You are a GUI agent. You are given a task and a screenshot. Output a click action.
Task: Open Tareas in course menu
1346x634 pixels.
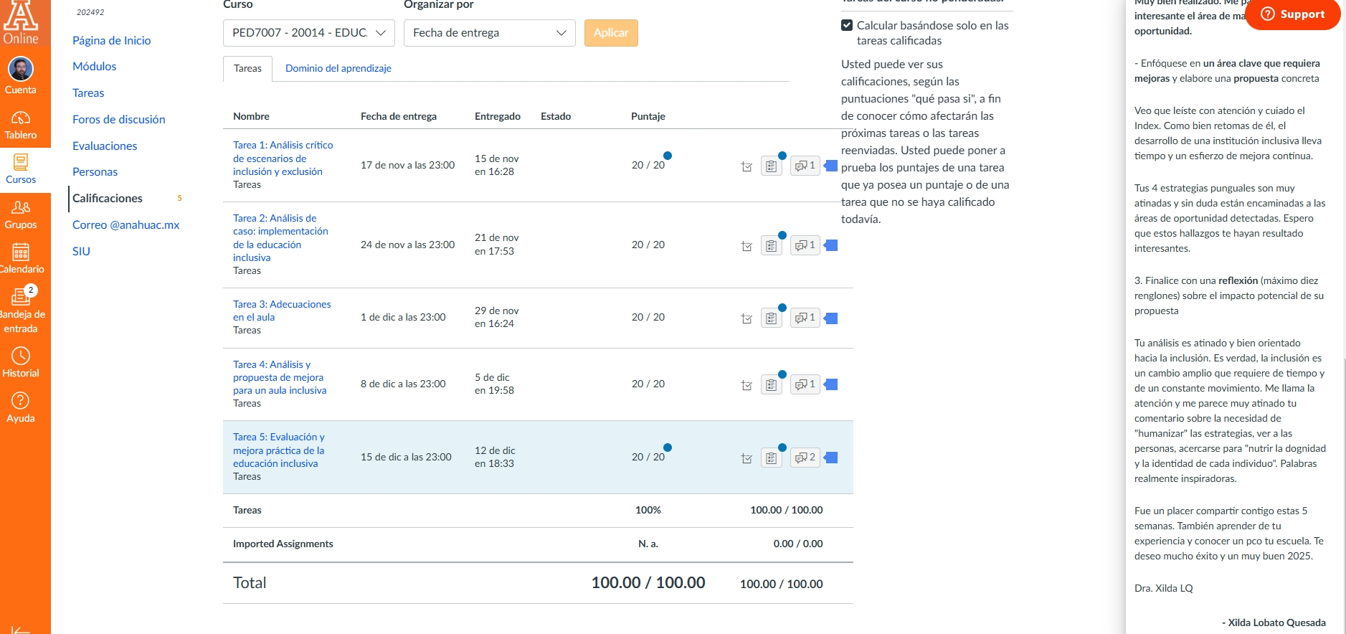pos(88,93)
